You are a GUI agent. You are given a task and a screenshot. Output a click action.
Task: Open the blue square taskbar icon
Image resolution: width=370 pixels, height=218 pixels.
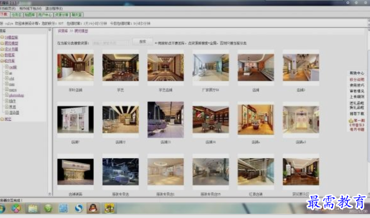coord(64,208)
